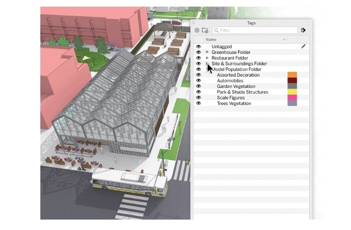Open gray swatch for Garden Vegetation
Screen dimensions: 351x230
coord(292,86)
